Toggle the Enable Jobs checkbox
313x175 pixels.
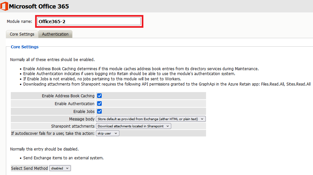(x=99, y=111)
